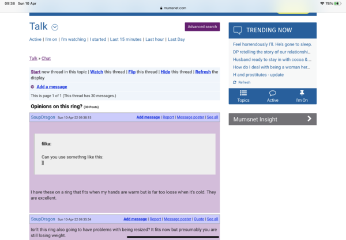Open the I'm On pin tab
The height and width of the screenshot is (240, 346).
pyautogui.click(x=302, y=96)
